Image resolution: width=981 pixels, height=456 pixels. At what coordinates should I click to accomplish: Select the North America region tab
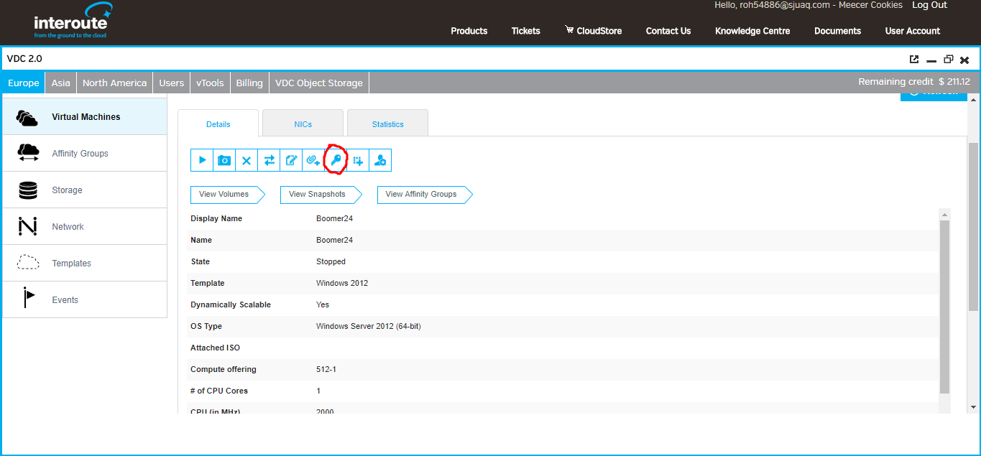click(x=114, y=83)
